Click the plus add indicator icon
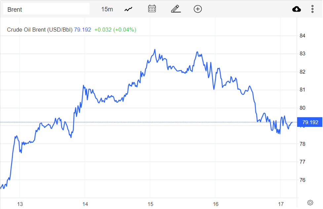323x209 pixels. 198,9
